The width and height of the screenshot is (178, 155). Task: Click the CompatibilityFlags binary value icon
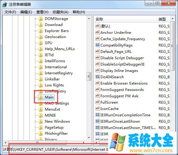(97, 45)
